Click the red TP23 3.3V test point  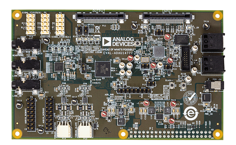tap(173, 104)
